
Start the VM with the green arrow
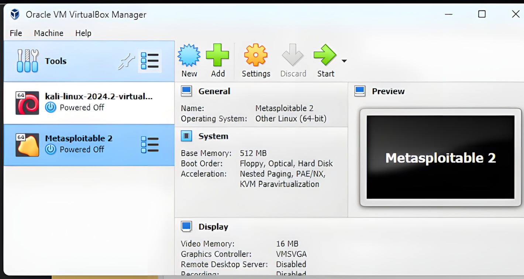(325, 56)
